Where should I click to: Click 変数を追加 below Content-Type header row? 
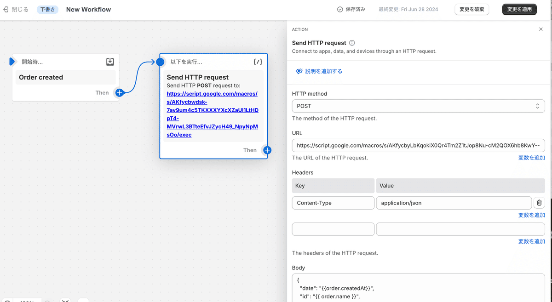pos(531,215)
